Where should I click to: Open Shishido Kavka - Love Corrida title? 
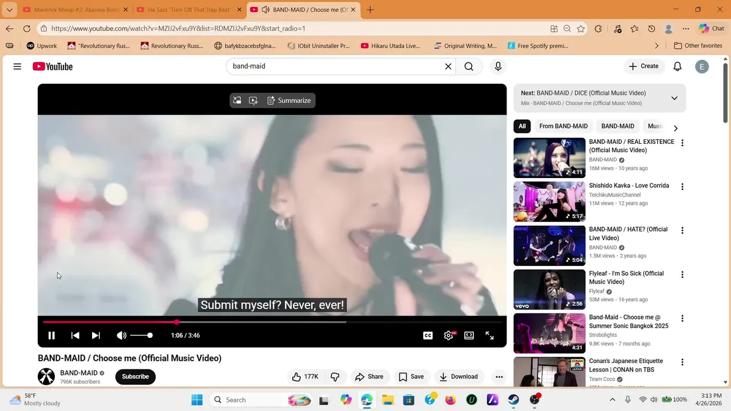click(629, 186)
